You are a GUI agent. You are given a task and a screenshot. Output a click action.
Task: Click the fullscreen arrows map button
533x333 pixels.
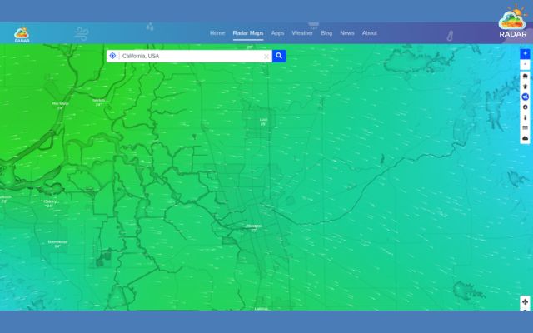pos(525,301)
